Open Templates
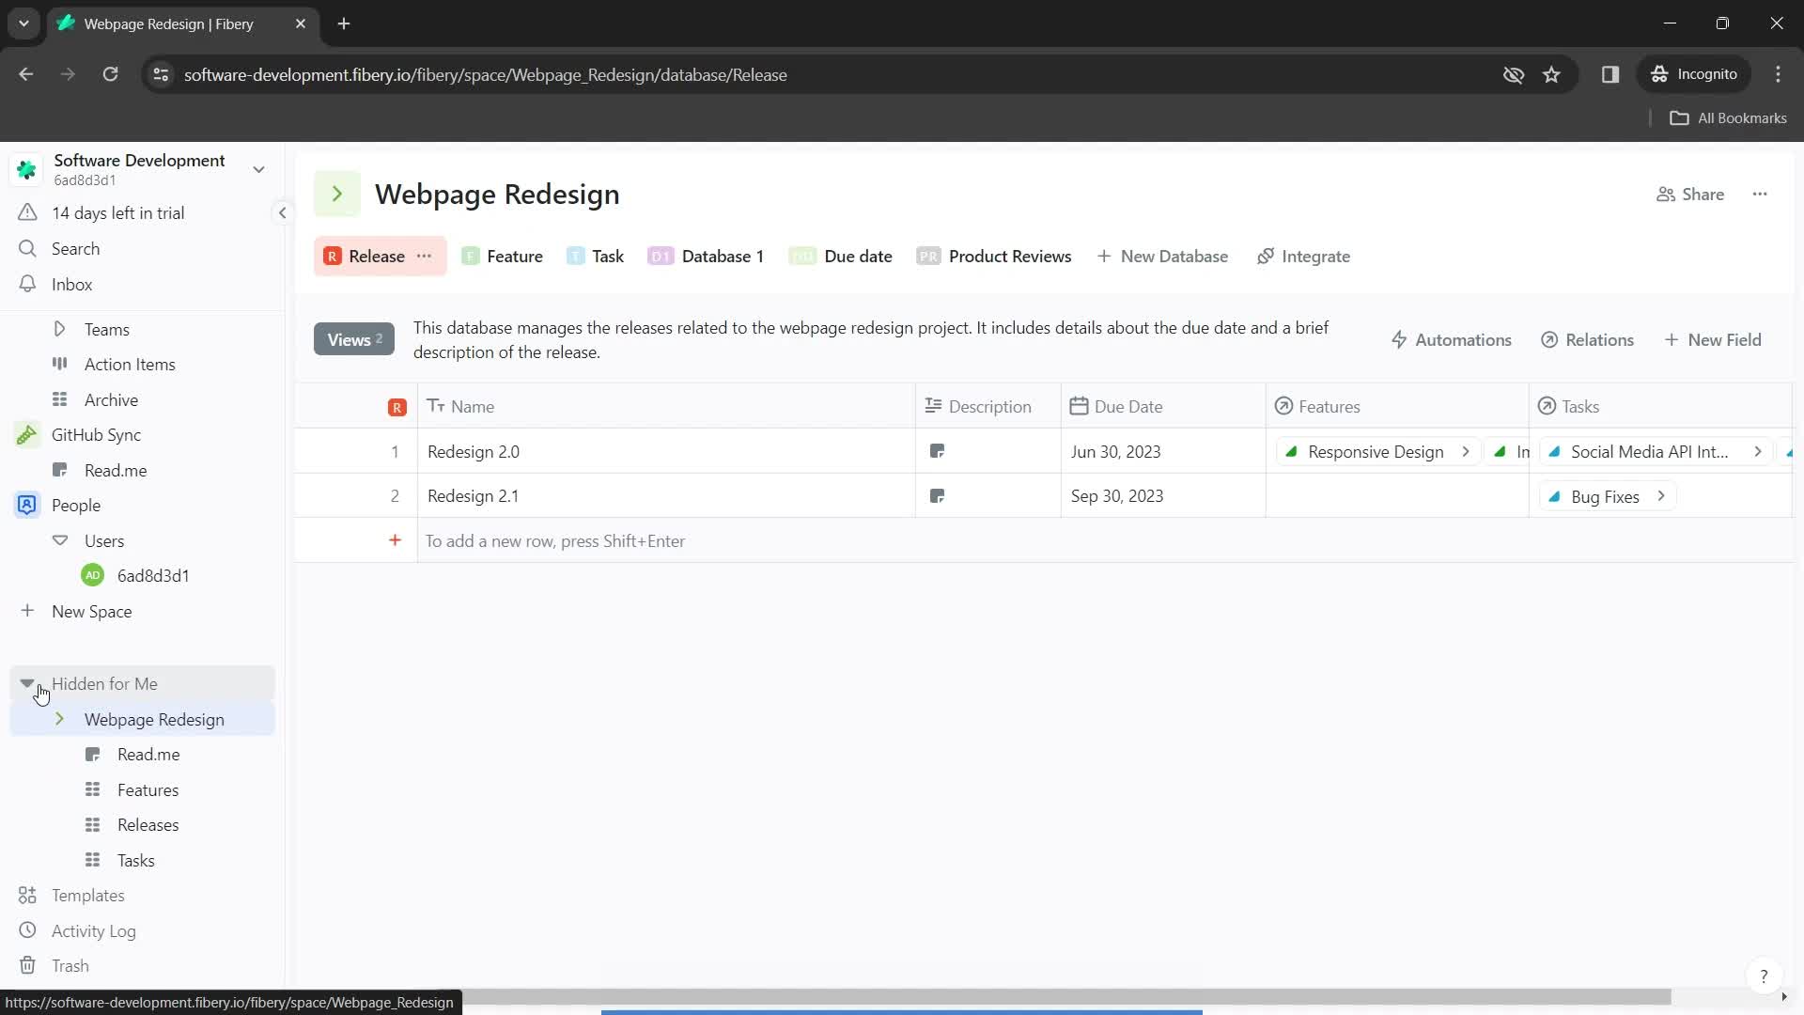The height and width of the screenshot is (1015, 1804). click(87, 896)
